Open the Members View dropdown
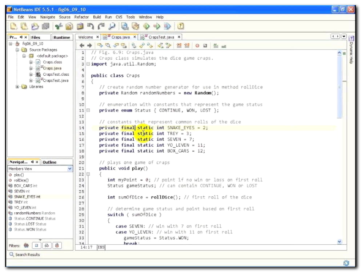Screen dimensions: 361x272 tap(70, 169)
